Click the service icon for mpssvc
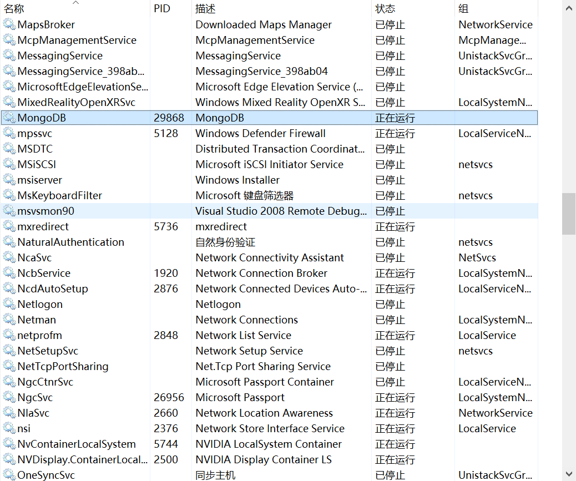Screen dimensions: 576x481 [9, 133]
